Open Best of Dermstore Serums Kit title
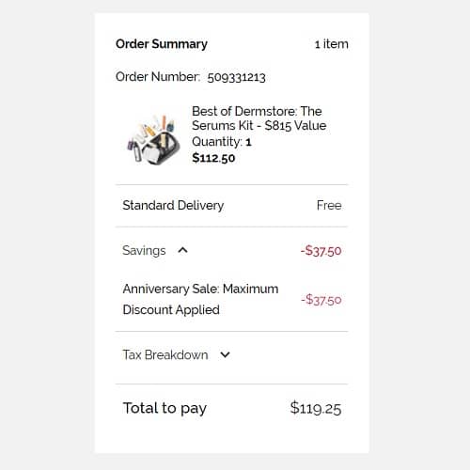 click(259, 118)
